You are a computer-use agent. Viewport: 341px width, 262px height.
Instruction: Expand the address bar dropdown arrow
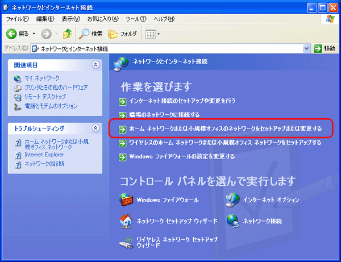[x=306, y=49]
